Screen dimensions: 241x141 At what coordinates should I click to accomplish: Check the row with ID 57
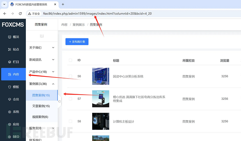(71, 99)
